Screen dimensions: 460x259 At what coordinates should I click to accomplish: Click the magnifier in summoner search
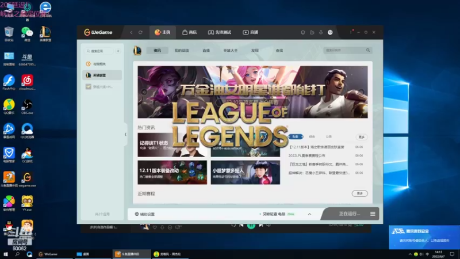[x=368, y=50]
